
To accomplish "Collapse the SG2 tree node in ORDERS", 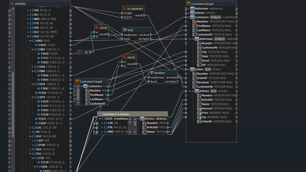I will coord(28,36).
